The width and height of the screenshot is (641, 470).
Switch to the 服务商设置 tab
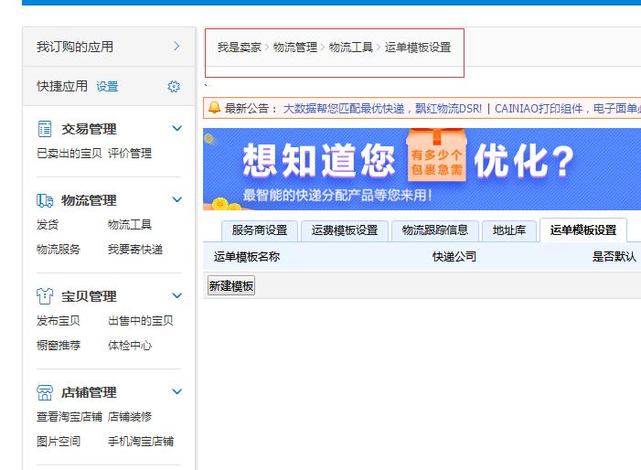[x=260, y=230]
